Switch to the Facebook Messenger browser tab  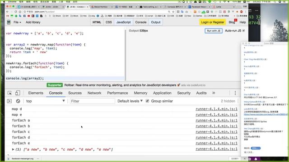point(199,7)
